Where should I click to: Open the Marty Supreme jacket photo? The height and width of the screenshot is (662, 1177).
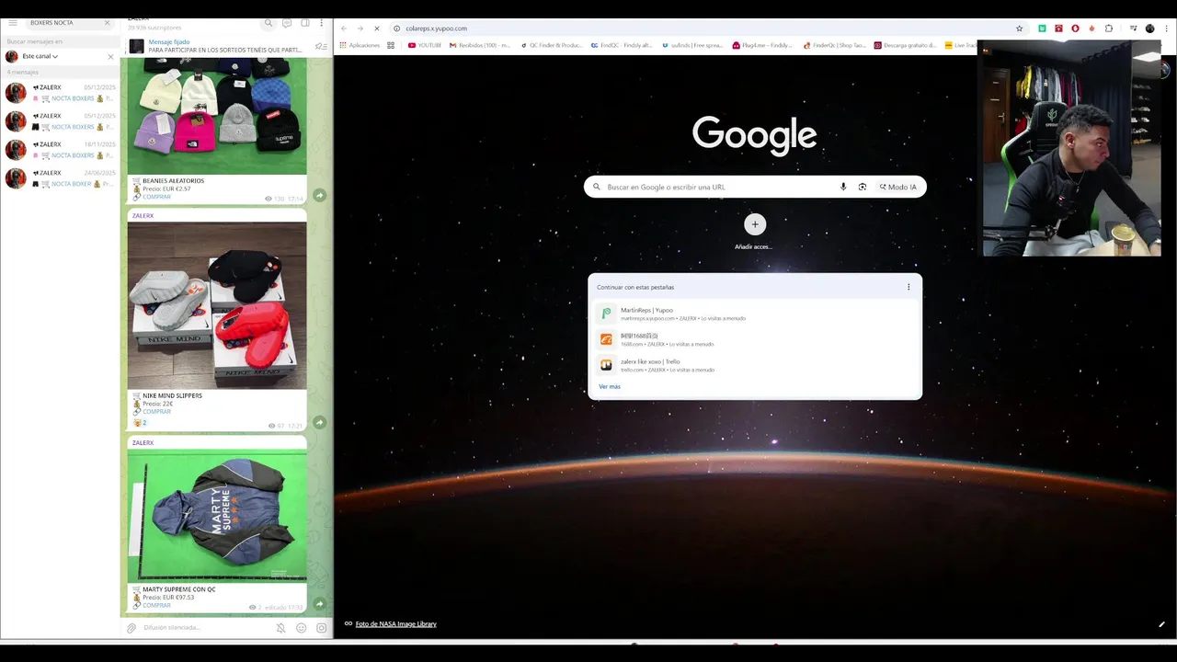(x=217, y=516)
